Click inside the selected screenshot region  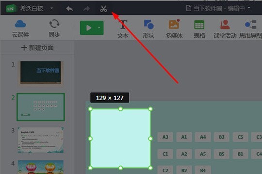pos(120,138)
